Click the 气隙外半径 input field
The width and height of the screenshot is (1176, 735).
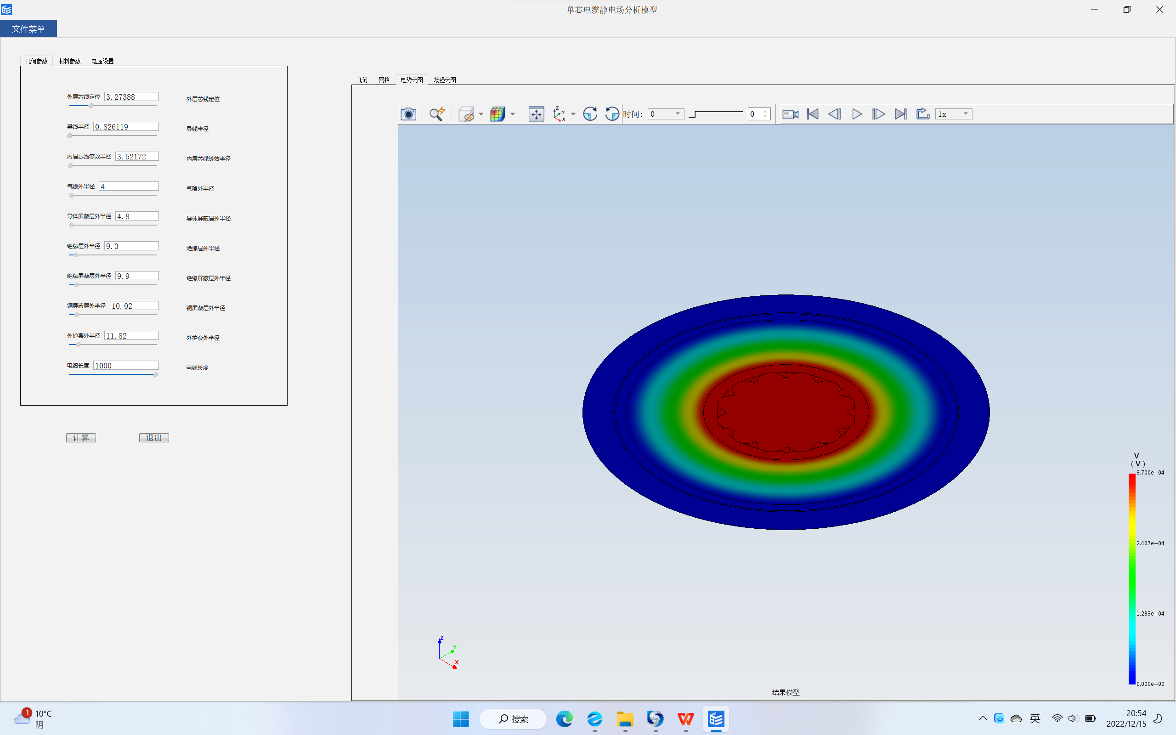click(129, 186)
